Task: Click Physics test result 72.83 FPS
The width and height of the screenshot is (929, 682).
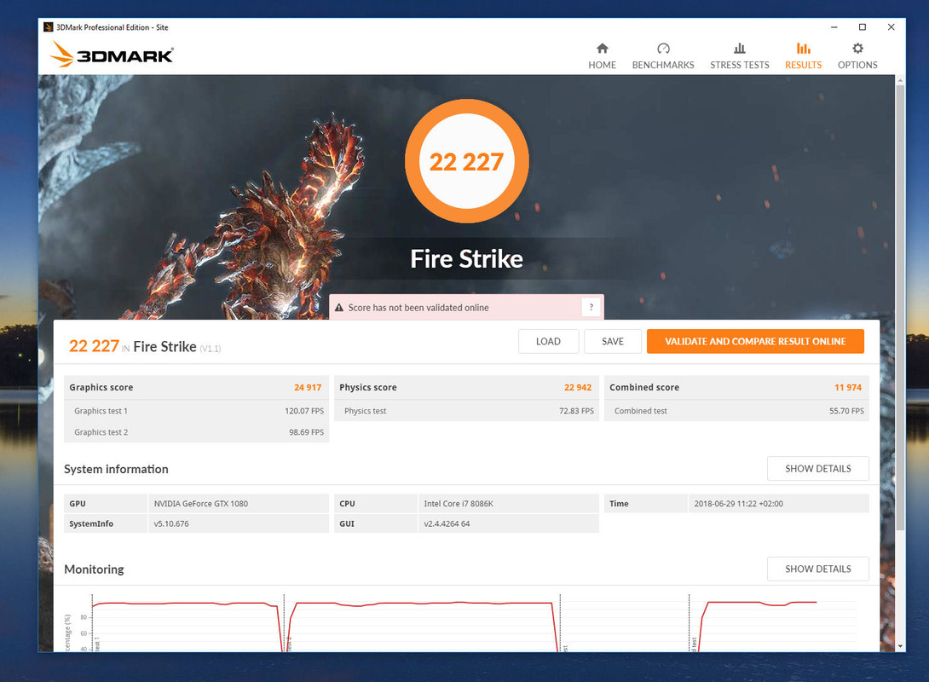Action: 576,411
